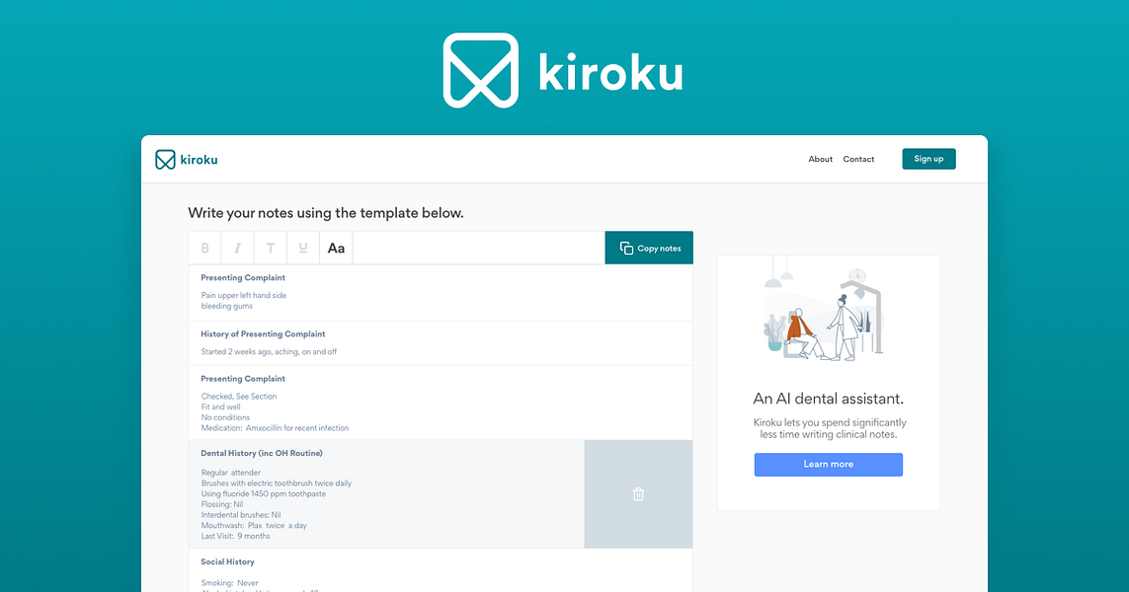Click the Learn more button

pyautogui.click(x=828, y=464)
